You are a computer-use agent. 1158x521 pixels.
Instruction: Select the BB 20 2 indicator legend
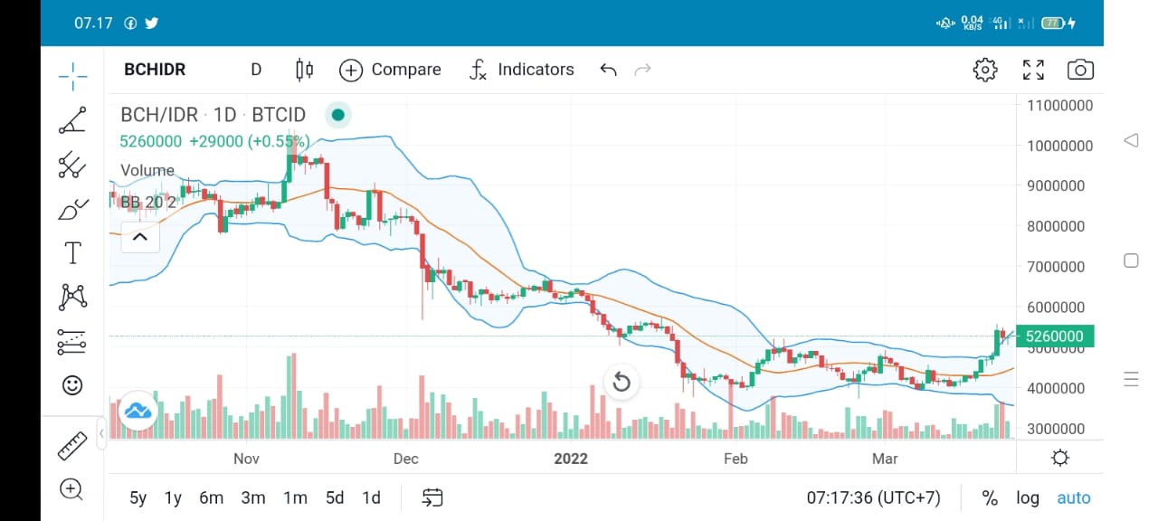coord(148,203)
